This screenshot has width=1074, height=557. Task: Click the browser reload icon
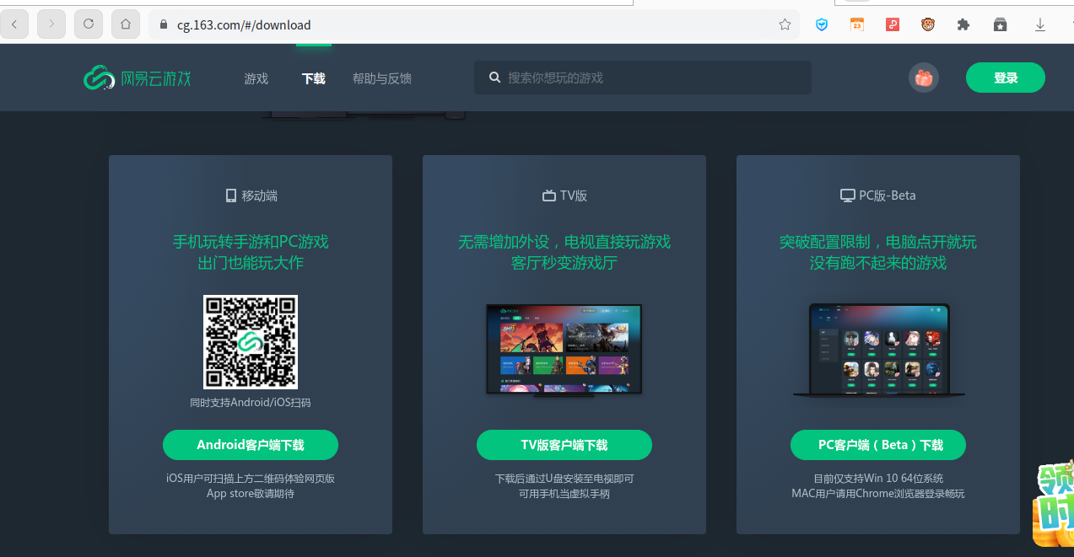[88, 24]
